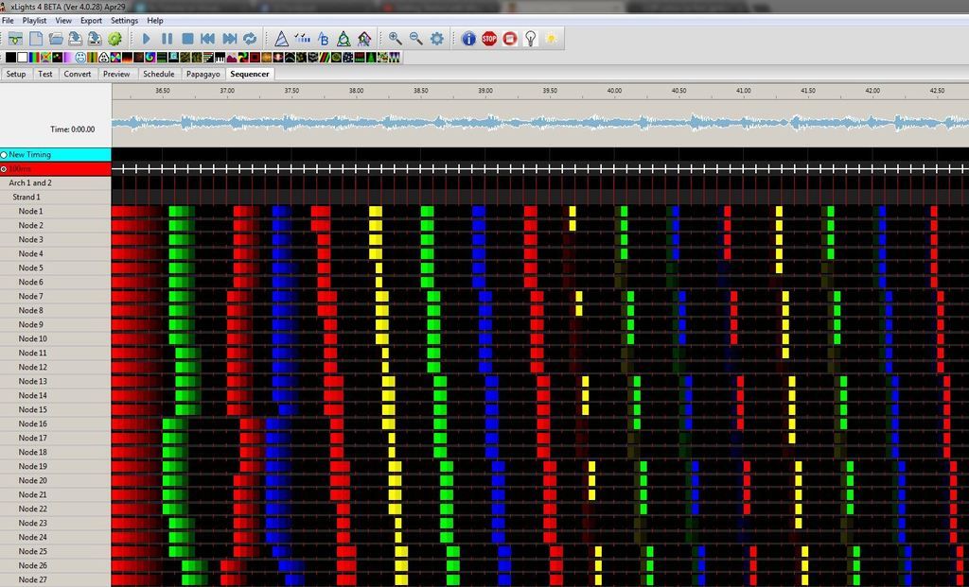This screenshot has width=969, height=587.
Task: Open the Export menu
Action: 92,21
